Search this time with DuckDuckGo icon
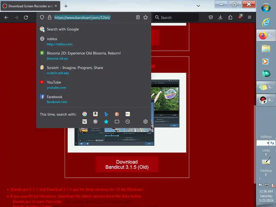This screenshot has width=276, height=207. [117, 114]
